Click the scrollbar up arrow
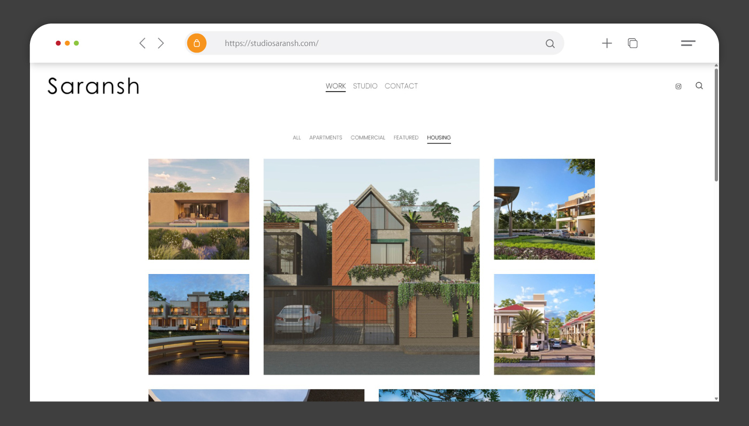749x426 pixels. point(716,65)
